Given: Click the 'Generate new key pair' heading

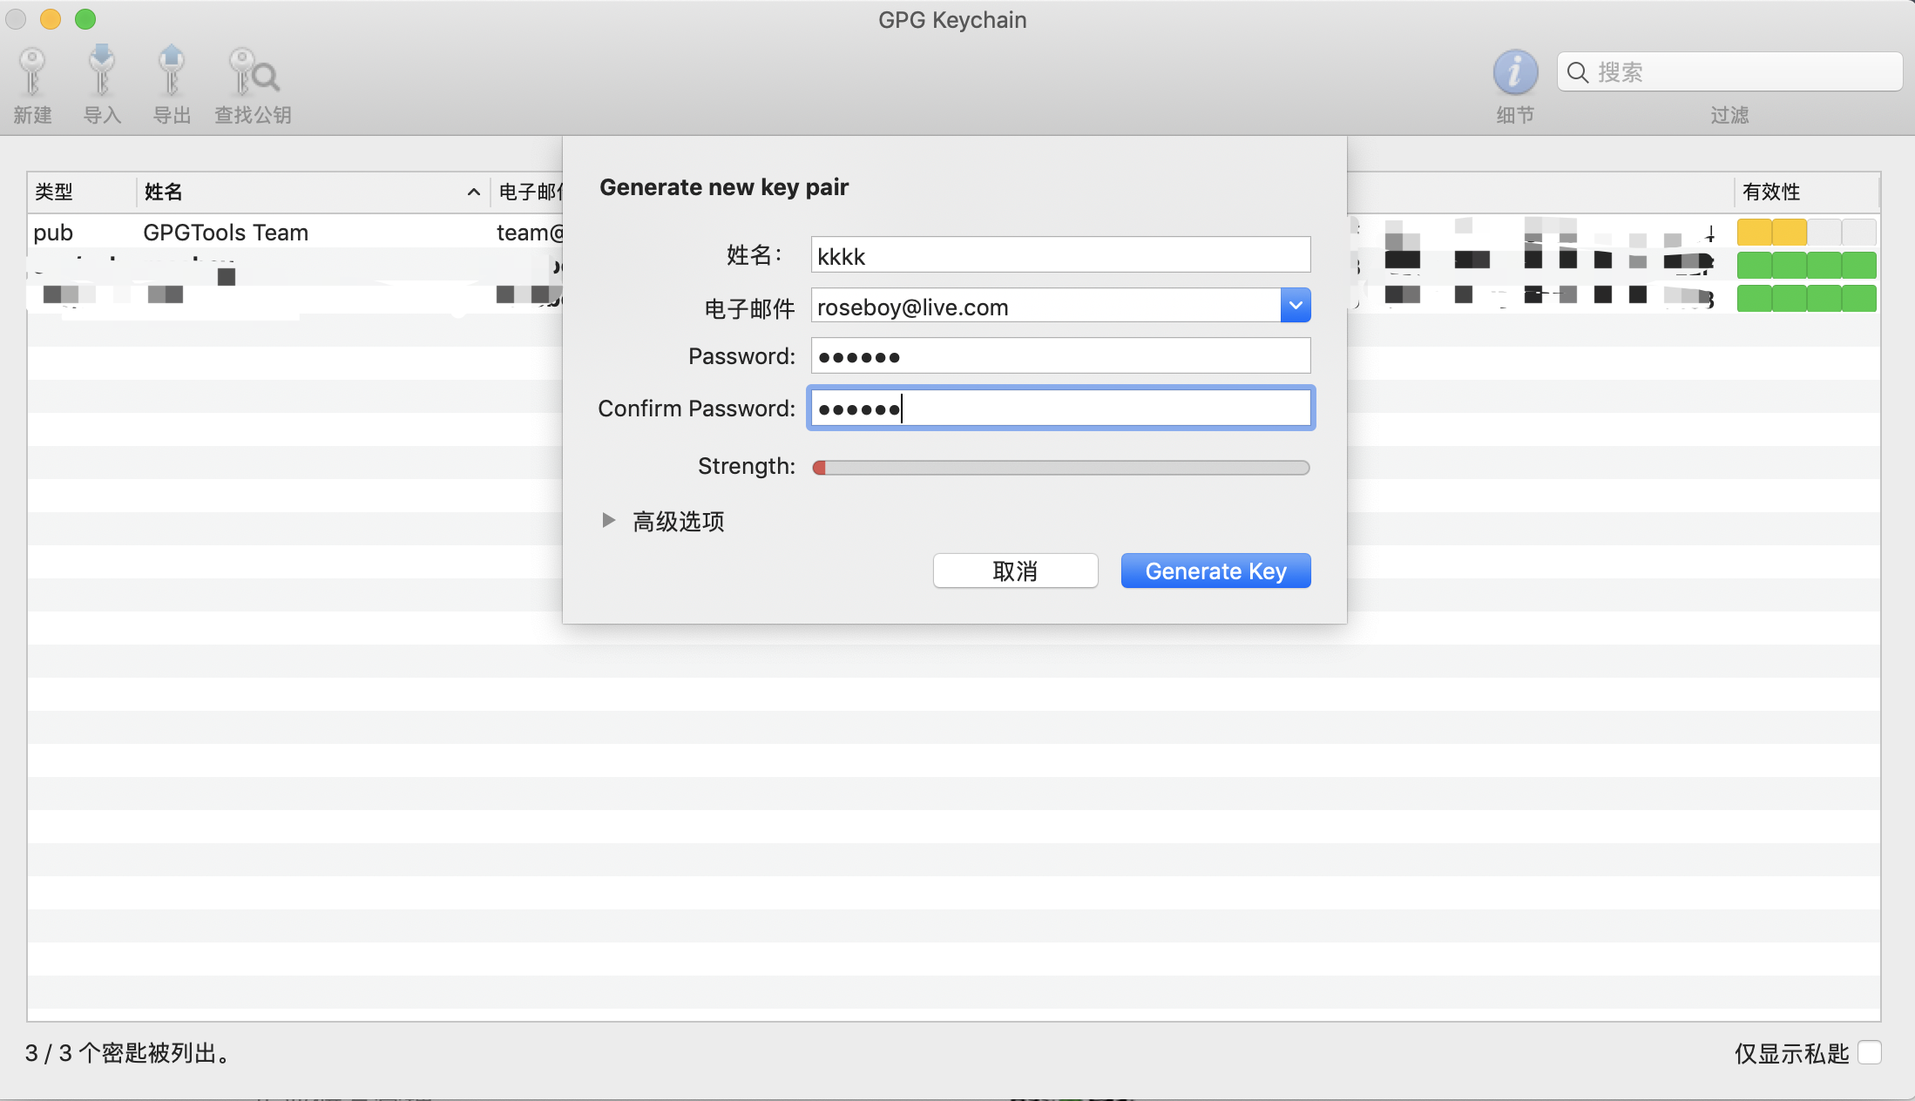Looking at the screenshot, I should click(x=724, y=187).
